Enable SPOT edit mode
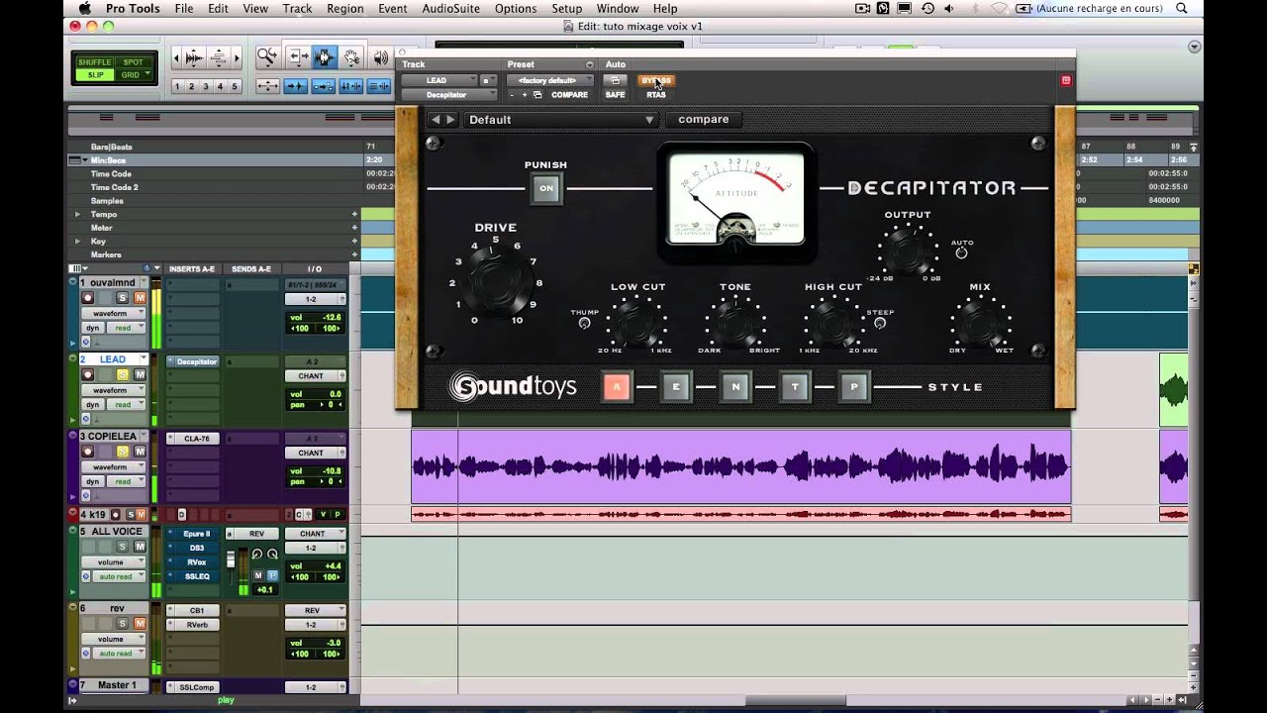The width and height of the screenshot is (1267, 713). click(x=133, y=61)
